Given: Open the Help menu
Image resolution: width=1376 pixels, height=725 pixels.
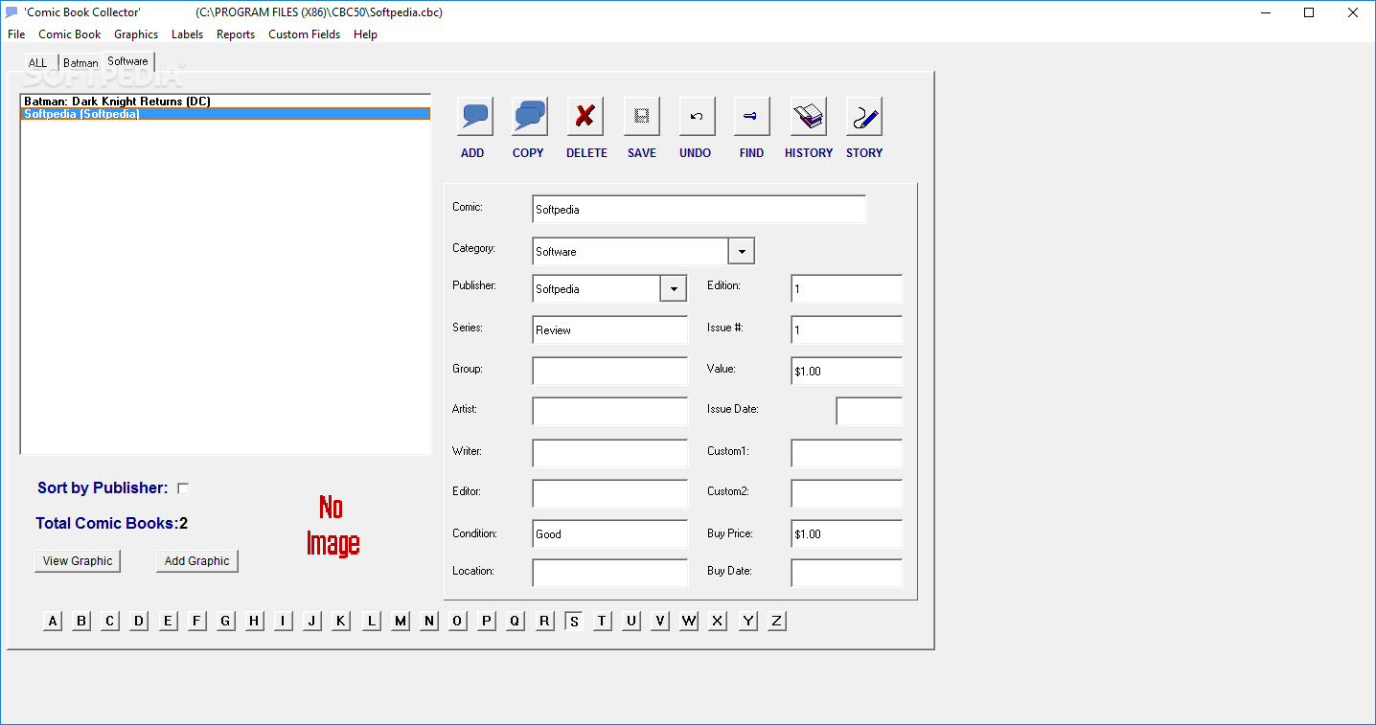Looking at the screenshot, I should [x=365, y=34].
